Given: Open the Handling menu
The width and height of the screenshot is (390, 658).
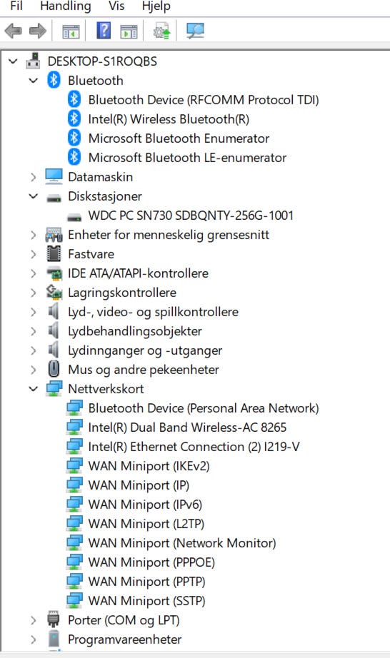Looking at the screenshot, I should (x=66, y=6).
